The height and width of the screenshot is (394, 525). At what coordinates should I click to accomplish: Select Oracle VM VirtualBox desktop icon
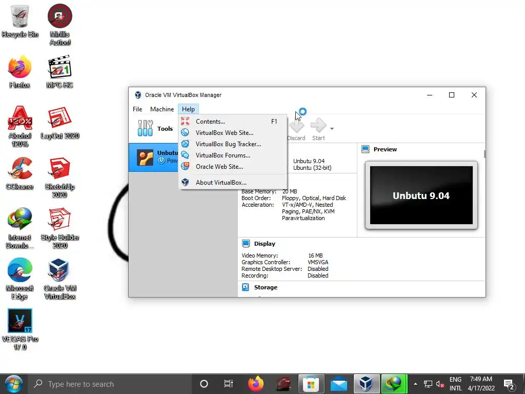tap(59, 279)
